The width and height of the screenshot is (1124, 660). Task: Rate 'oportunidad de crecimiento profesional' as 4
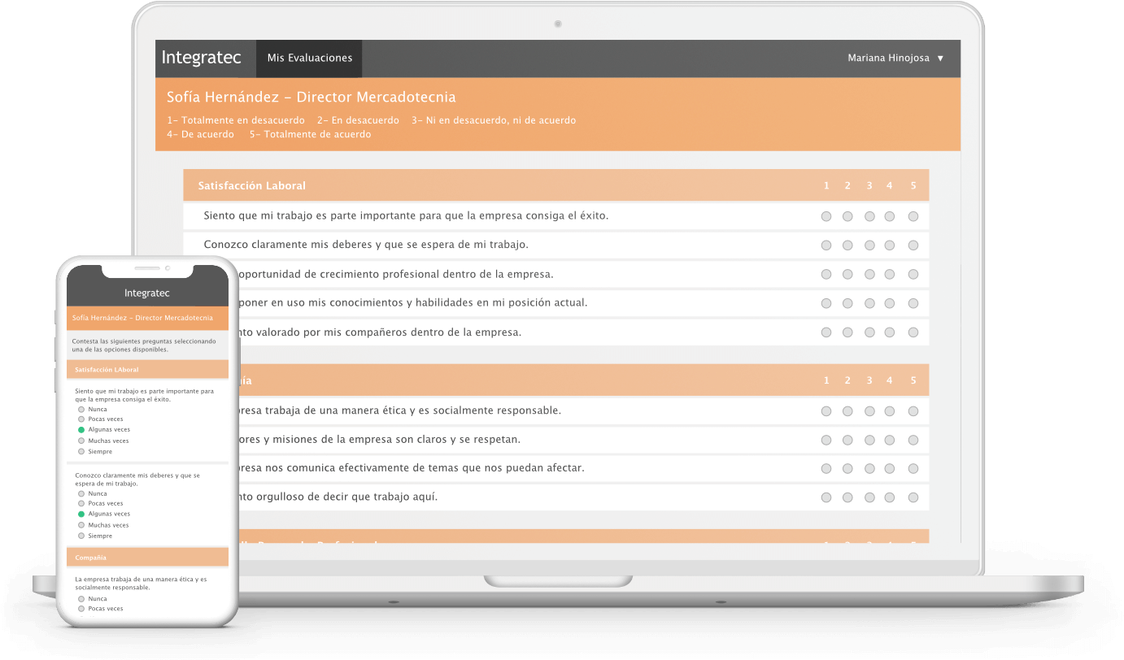890,275
